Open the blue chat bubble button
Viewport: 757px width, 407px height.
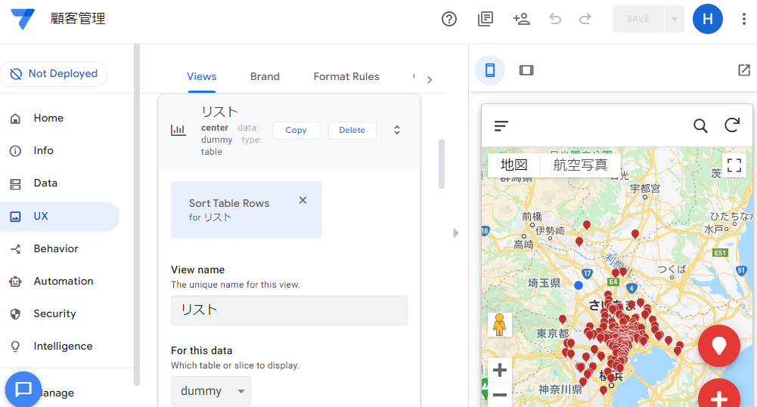tap(23, 389)
